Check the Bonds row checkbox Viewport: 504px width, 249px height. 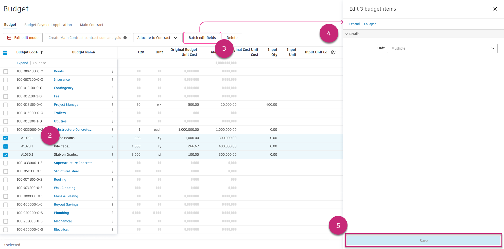click(6, 72)
